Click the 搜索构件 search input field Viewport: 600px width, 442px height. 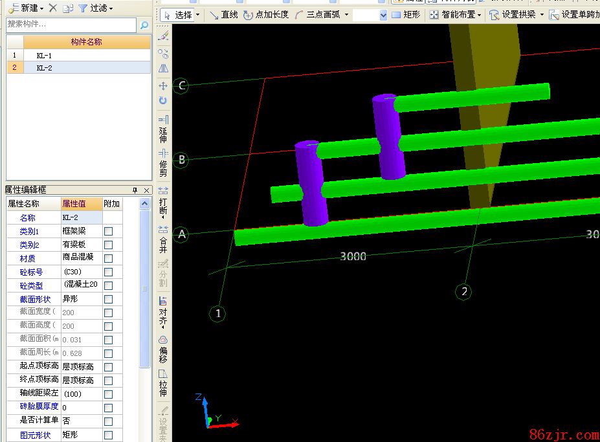point(71,25)
